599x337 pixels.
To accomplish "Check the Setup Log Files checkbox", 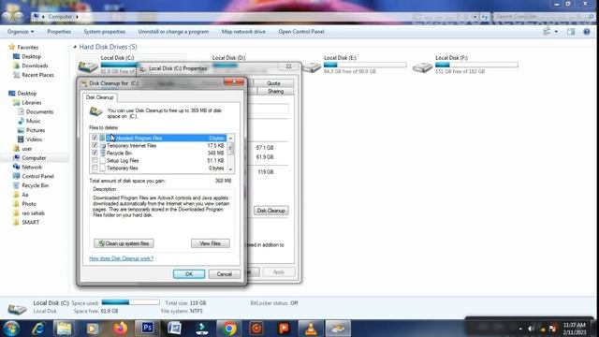I will (95, 160).
